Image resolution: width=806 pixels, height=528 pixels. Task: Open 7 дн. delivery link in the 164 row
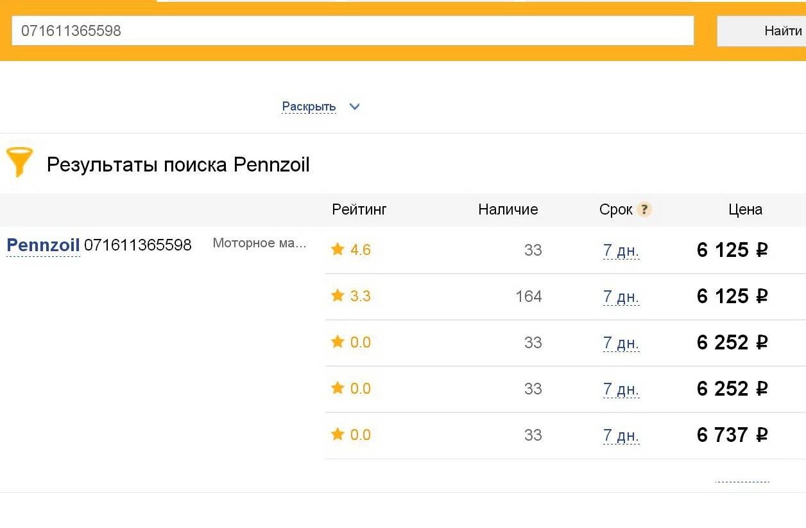pyautogui.click(x=621, y=297)
